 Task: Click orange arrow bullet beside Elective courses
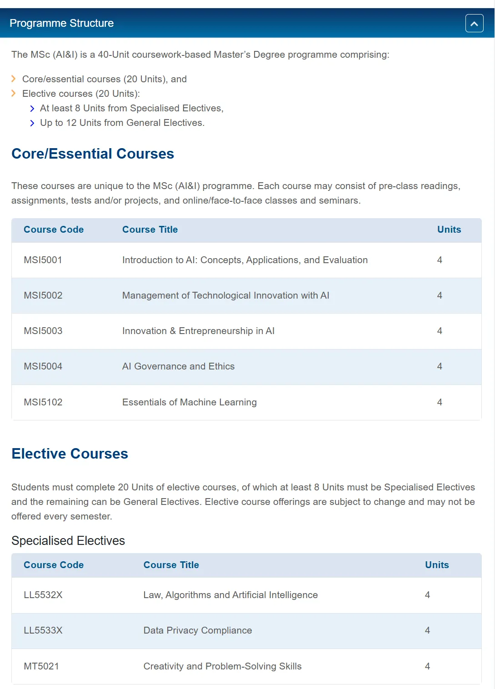[x=14, y=94]
